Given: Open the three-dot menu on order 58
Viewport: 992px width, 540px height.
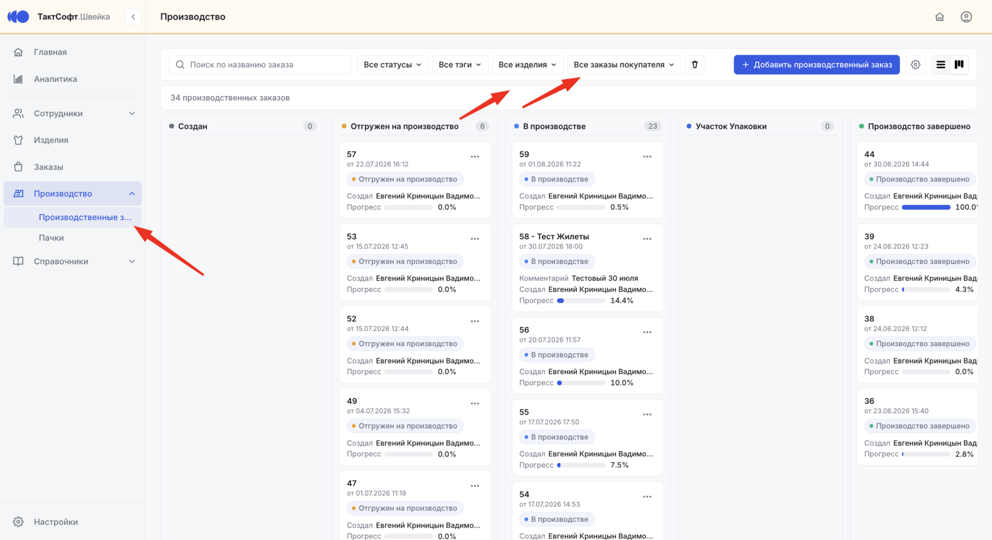Looking at the screenshot, I should 647,238.
